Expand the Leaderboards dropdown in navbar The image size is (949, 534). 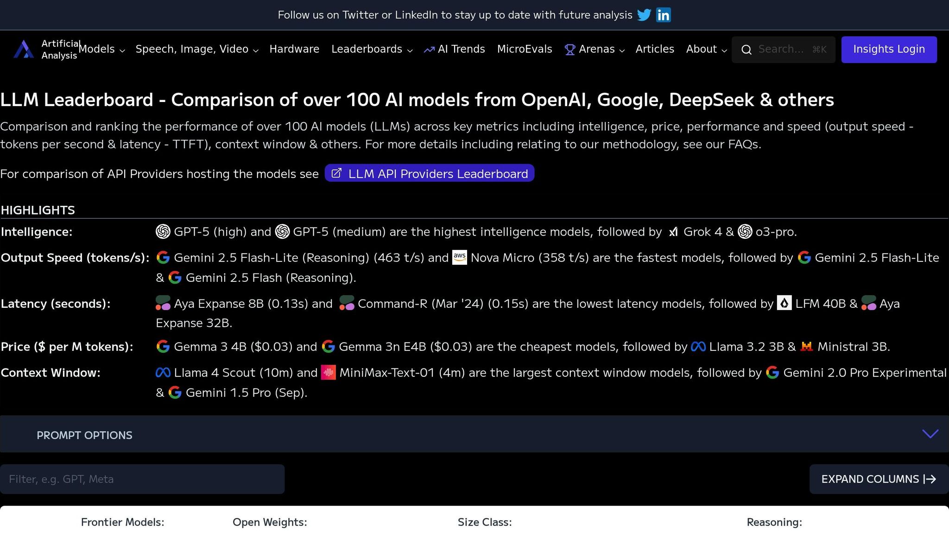pos(372,49)
